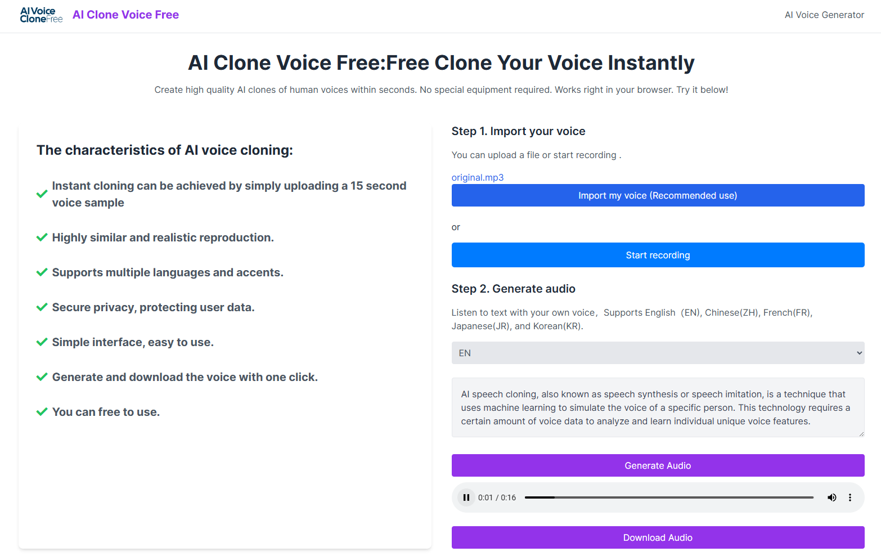Click the checkmark beside "Secure privacy, protecting user data"

pos(42,307)
